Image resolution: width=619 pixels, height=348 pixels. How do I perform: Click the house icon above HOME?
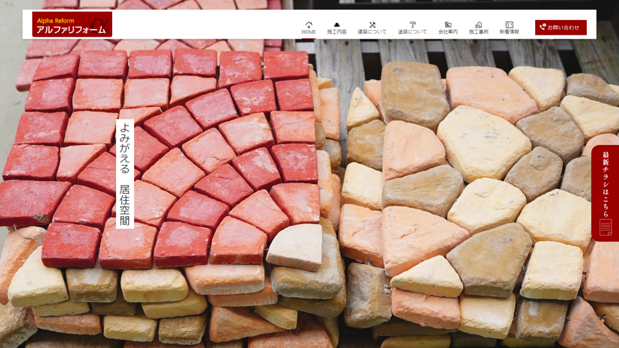309,24
